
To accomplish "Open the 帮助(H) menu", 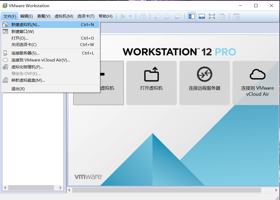I will pos(106,16).
